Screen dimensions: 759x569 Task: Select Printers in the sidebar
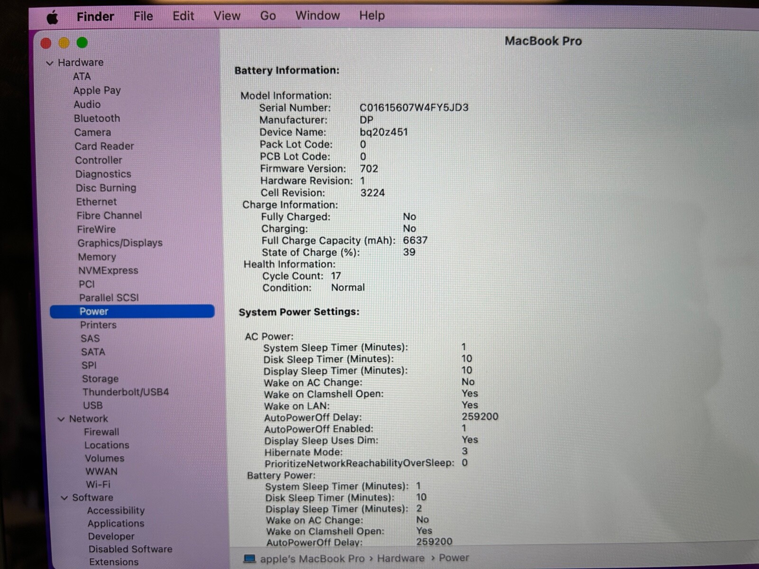pos(98,325)
